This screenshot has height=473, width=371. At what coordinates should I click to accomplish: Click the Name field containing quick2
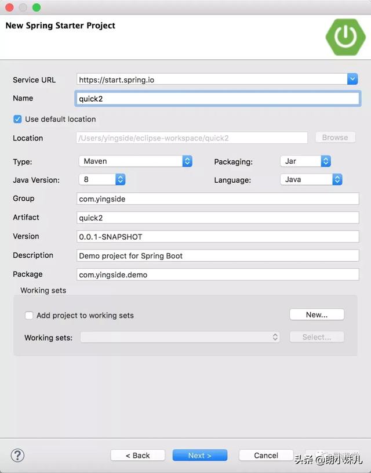pyautogui.click(x=217, y=99)
